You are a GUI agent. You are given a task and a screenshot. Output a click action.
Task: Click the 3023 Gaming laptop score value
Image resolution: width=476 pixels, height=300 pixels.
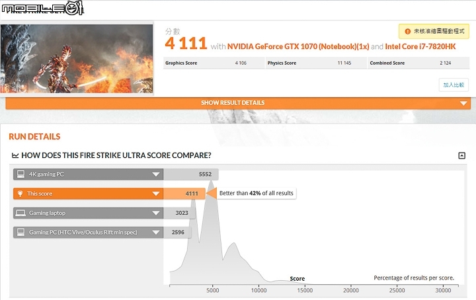pyautogui.click(x=182, y=213)
